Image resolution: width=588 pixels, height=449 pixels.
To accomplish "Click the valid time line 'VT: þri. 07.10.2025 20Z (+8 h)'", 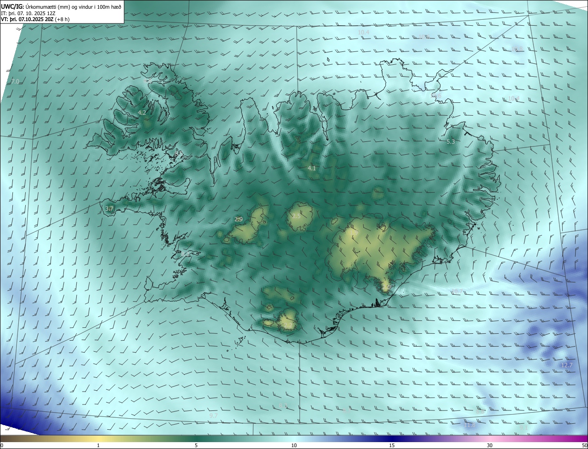I will point(35,19).
